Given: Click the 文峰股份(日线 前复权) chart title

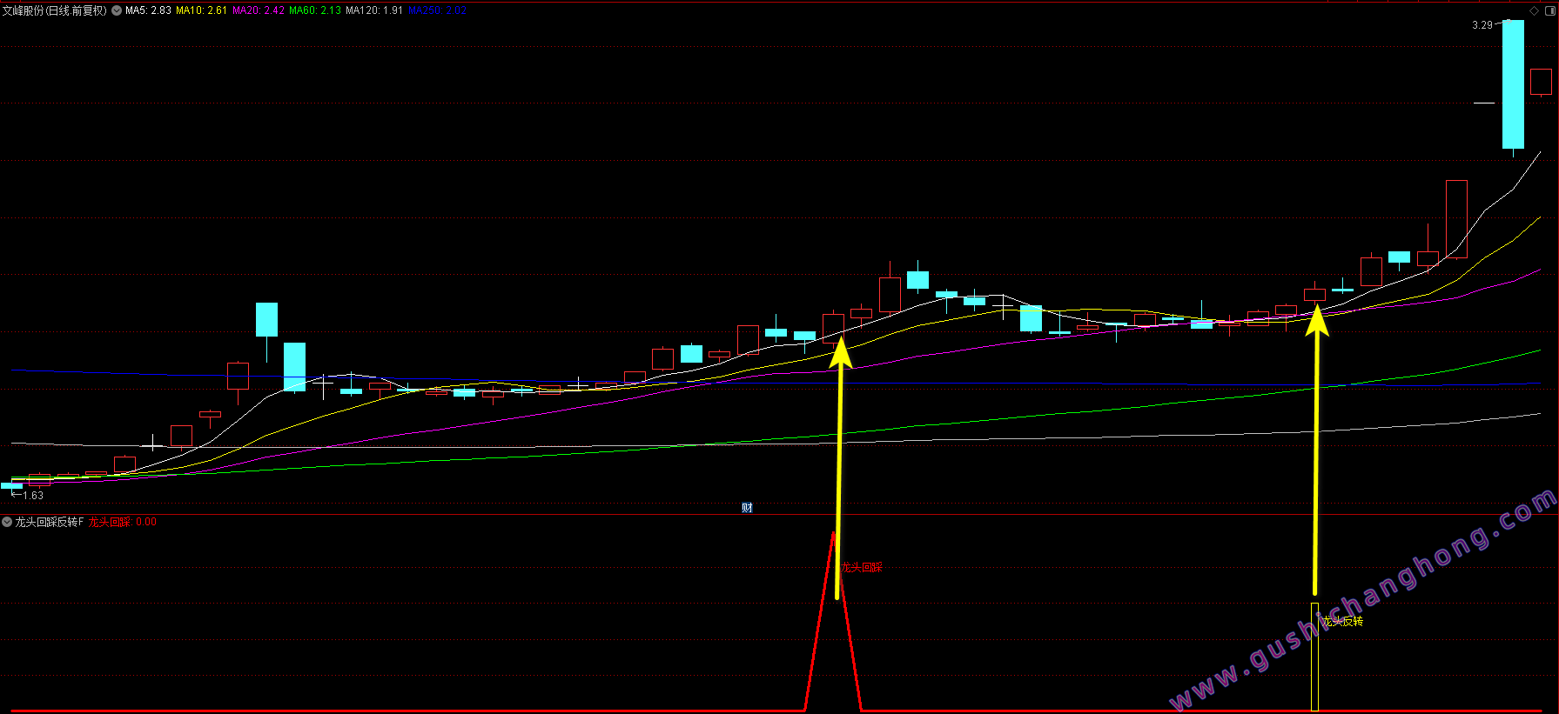Looking at the screenshot, I should point(55,10).
